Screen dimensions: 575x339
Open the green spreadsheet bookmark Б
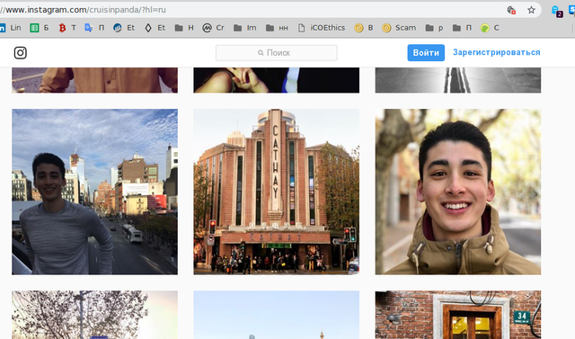click(40, 28)
